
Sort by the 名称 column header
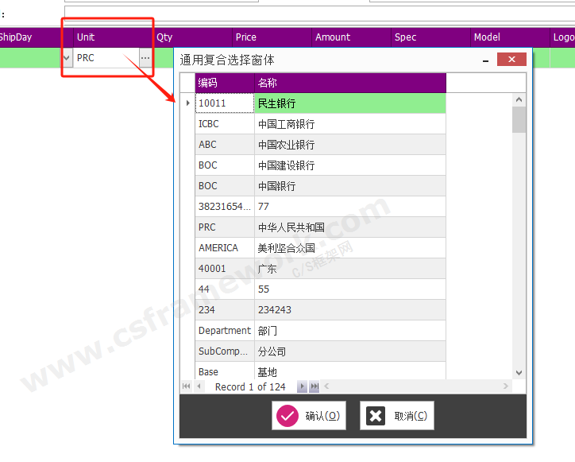(x=349, y=83)
